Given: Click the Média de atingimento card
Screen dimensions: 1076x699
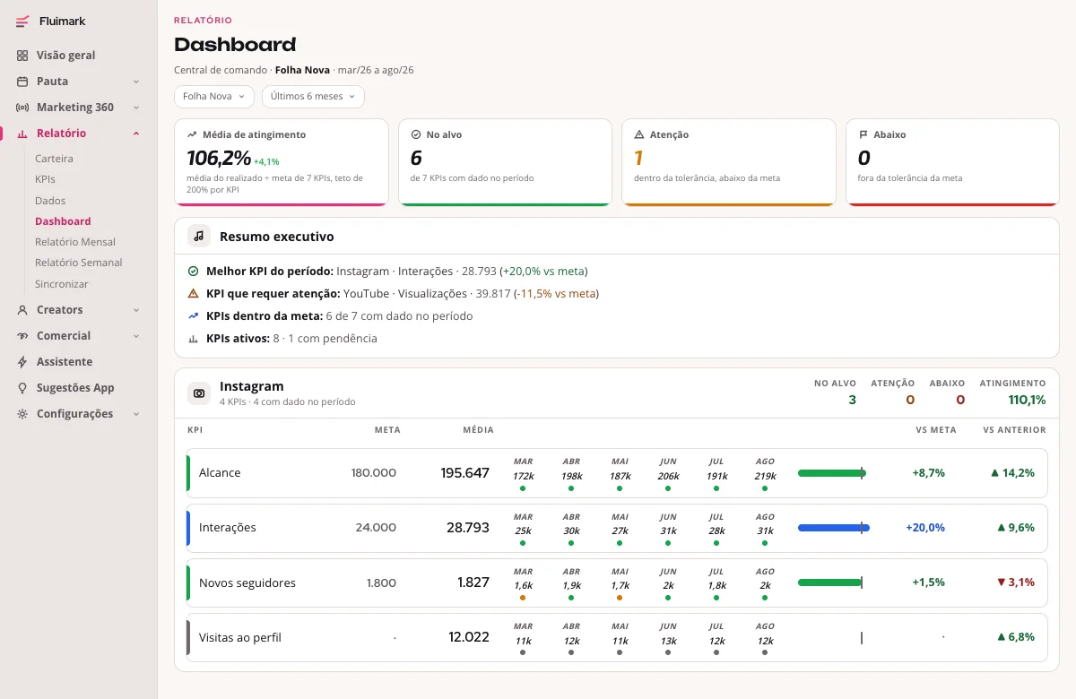Looking at the screenshot, I should click(x=282, y=162).
